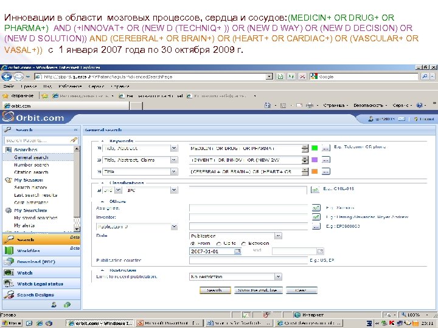Open the Файл menu
This screenshot has height=328, width=438.
pos(9,86)
